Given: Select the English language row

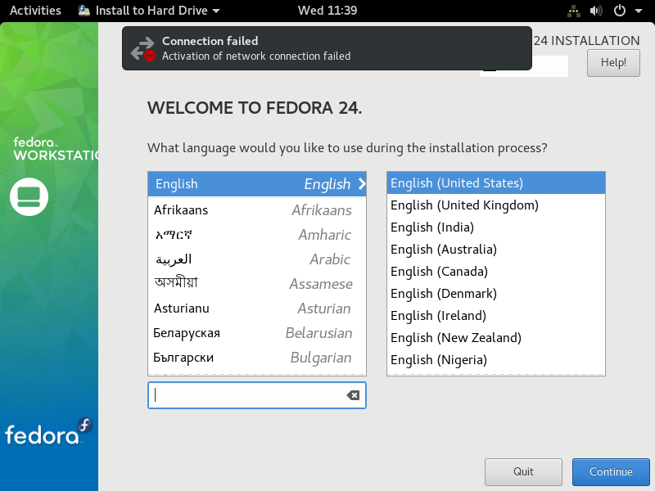Looking at the screenshot, I should [x=257, y=183].
